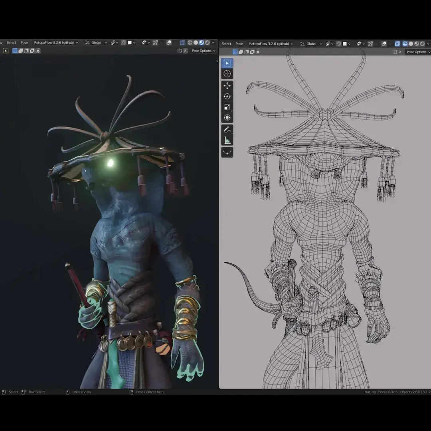
Task: Select the Transform tool in right viewport
Action: click(x=227, y=117)
